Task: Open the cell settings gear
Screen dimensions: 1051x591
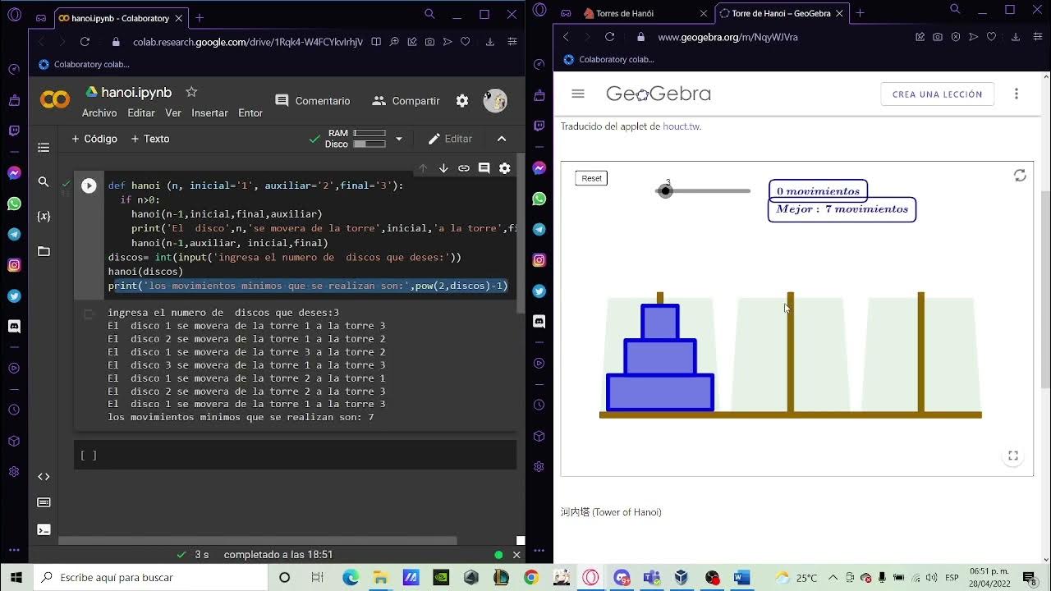Action: tap(505, 168)
